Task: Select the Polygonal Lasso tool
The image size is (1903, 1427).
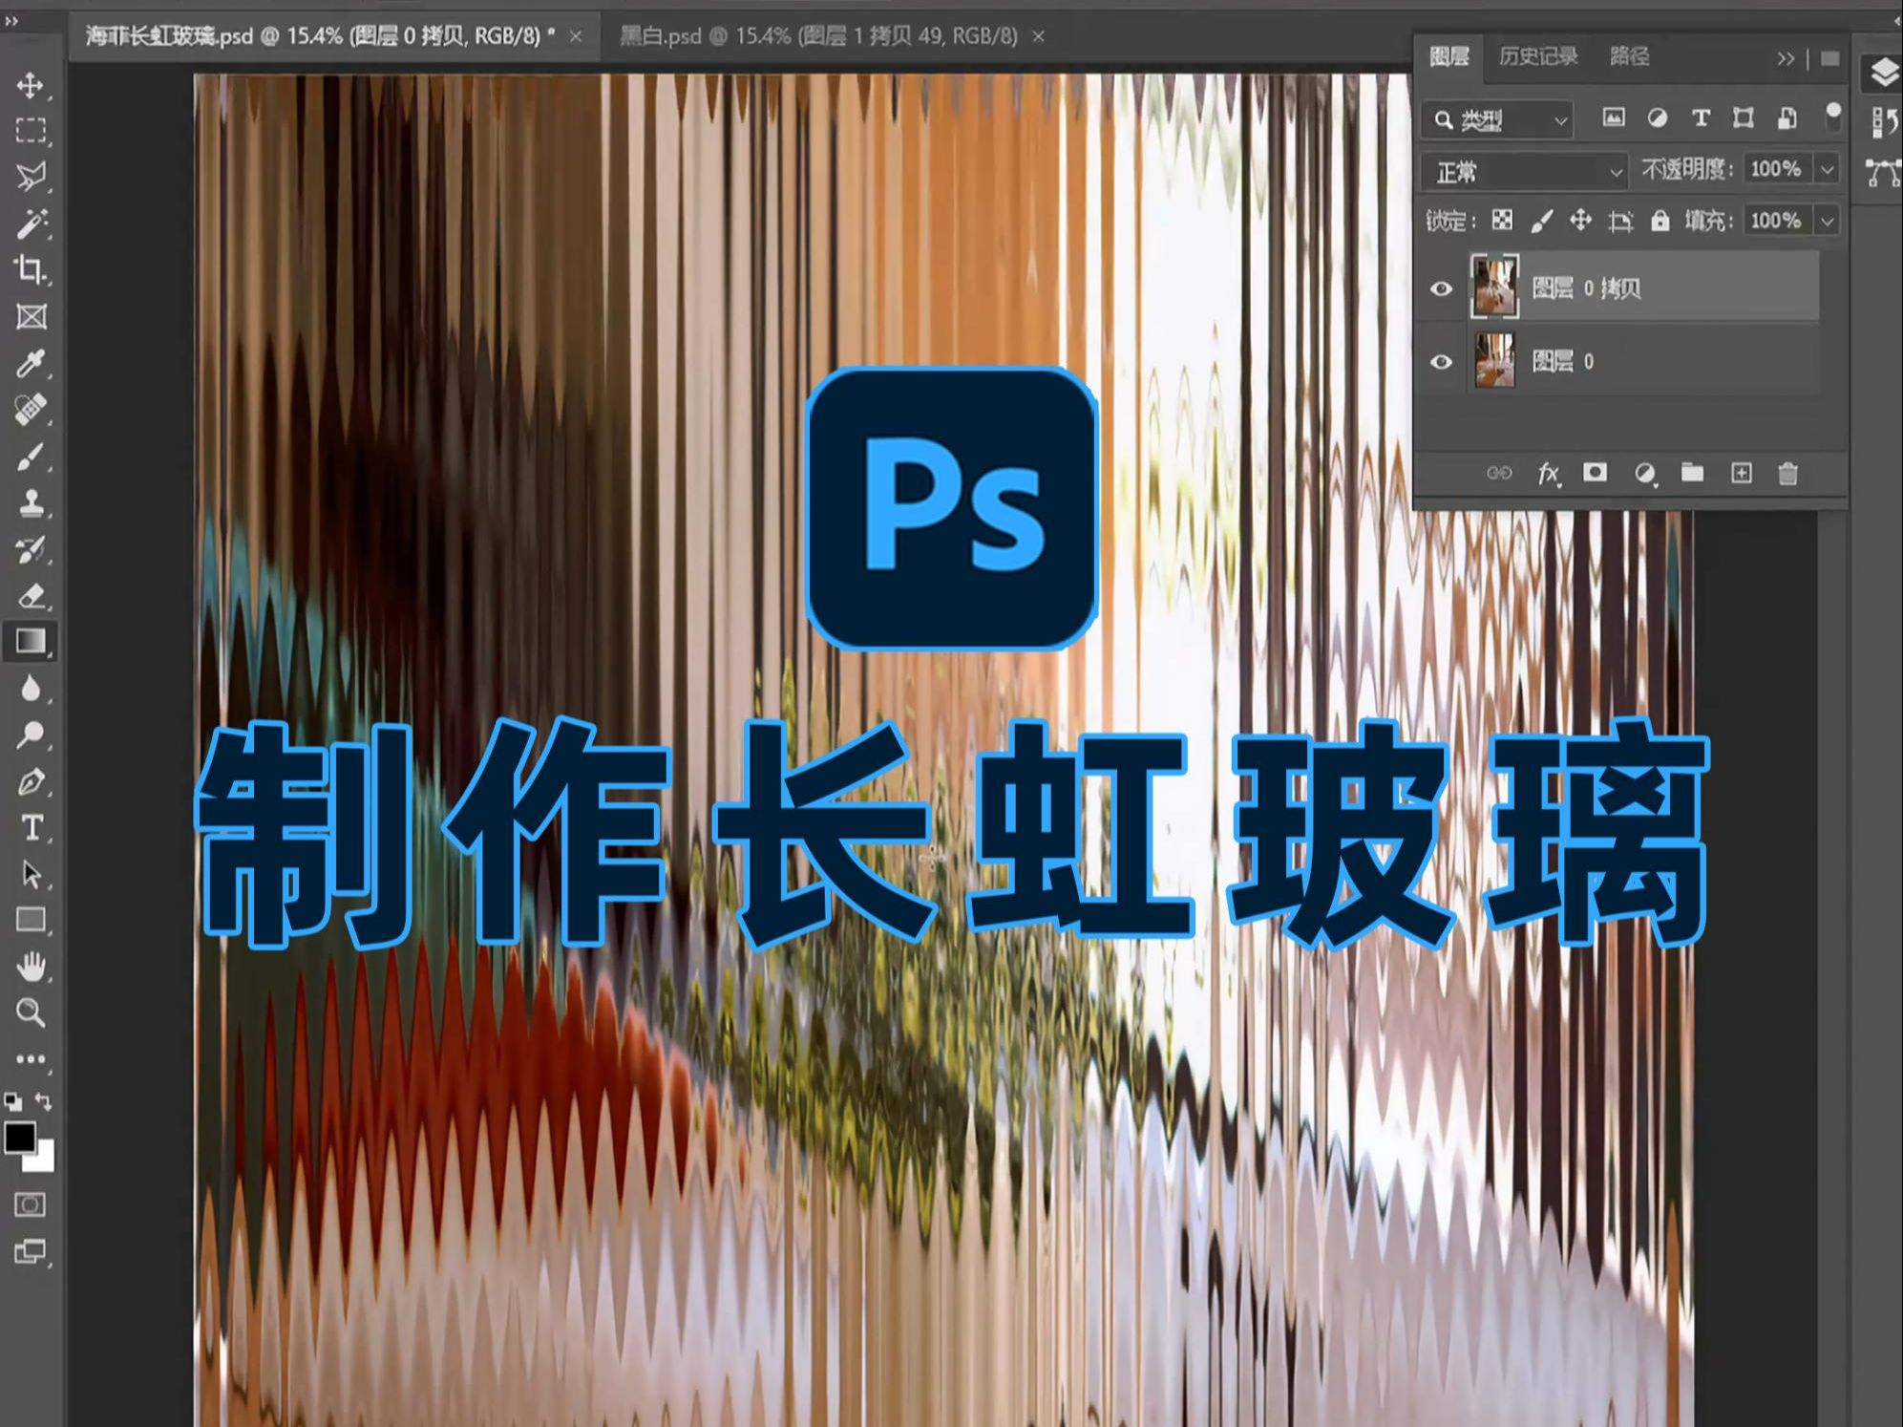Action: tap(31, 177)
